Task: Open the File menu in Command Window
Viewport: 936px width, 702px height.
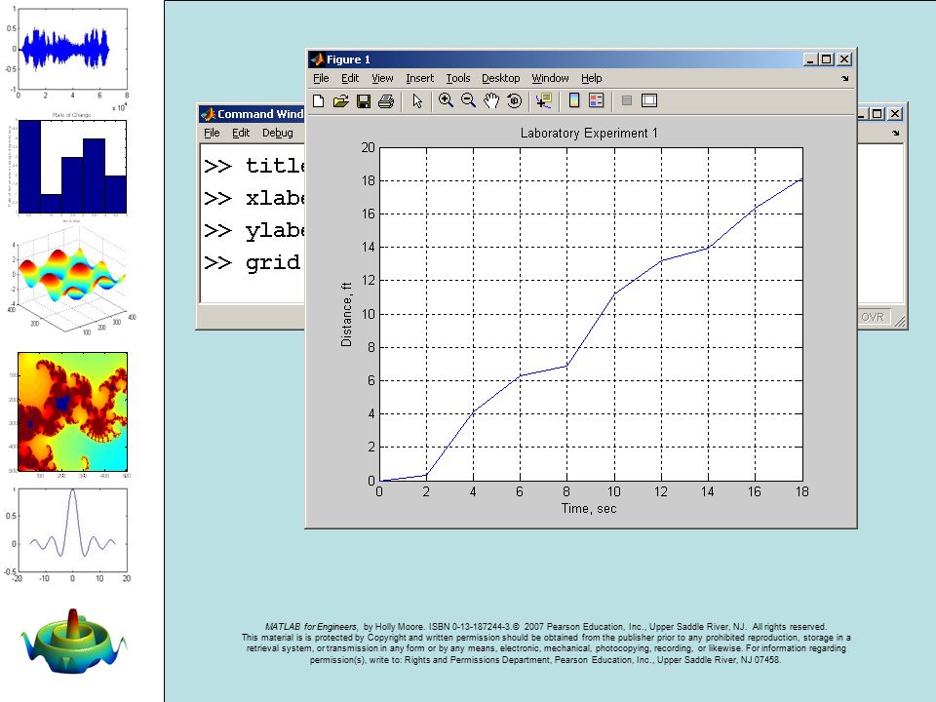Action: coord(212,134)
